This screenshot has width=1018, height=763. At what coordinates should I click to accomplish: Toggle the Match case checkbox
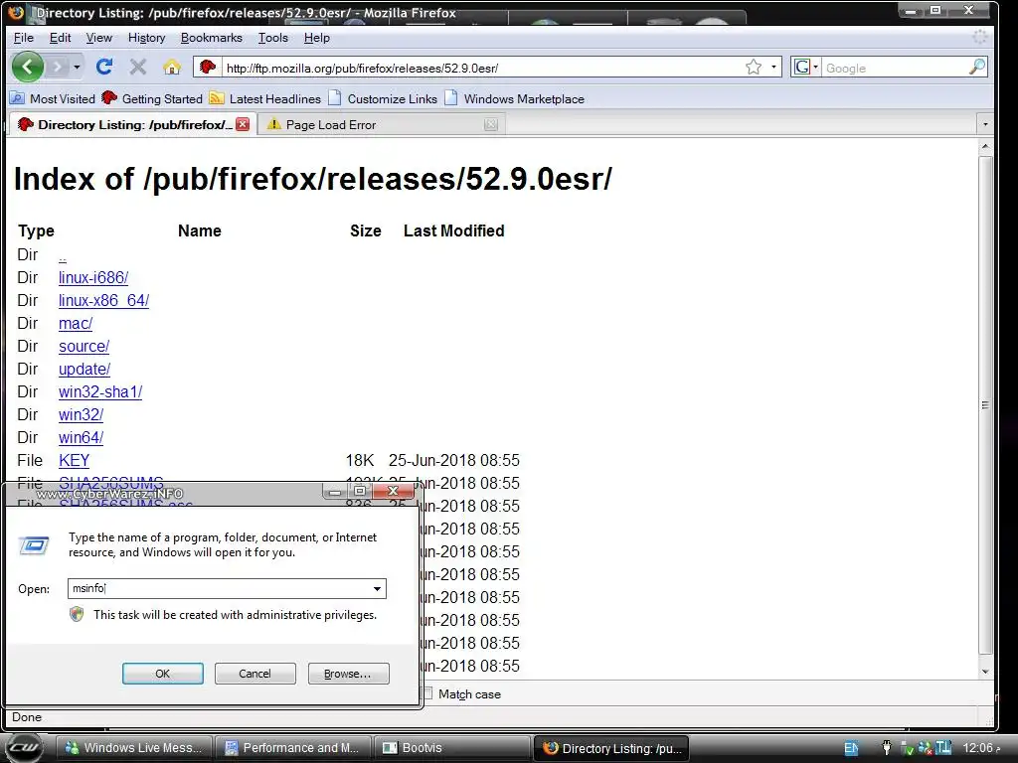[427, 693]
